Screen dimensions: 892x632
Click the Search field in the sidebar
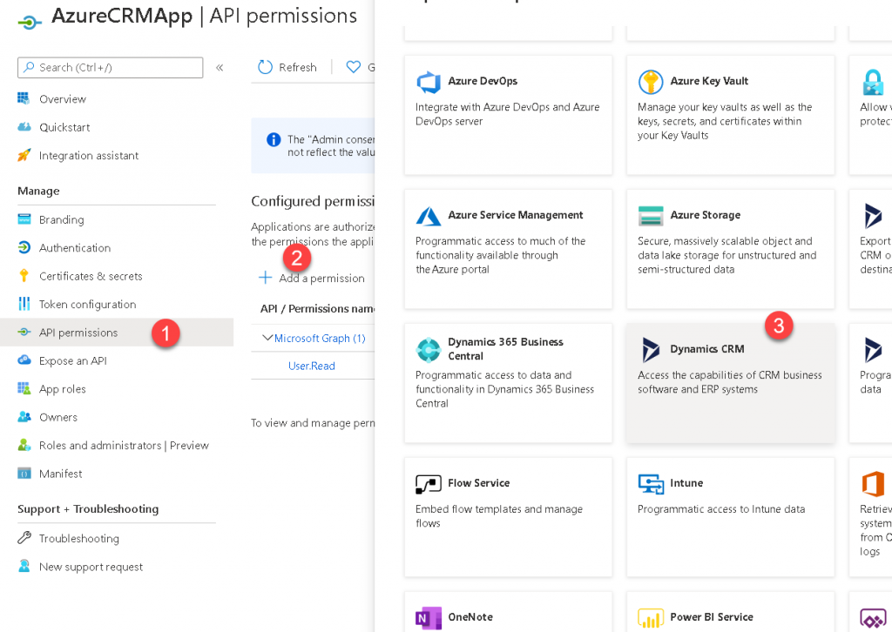coord(110,67)
